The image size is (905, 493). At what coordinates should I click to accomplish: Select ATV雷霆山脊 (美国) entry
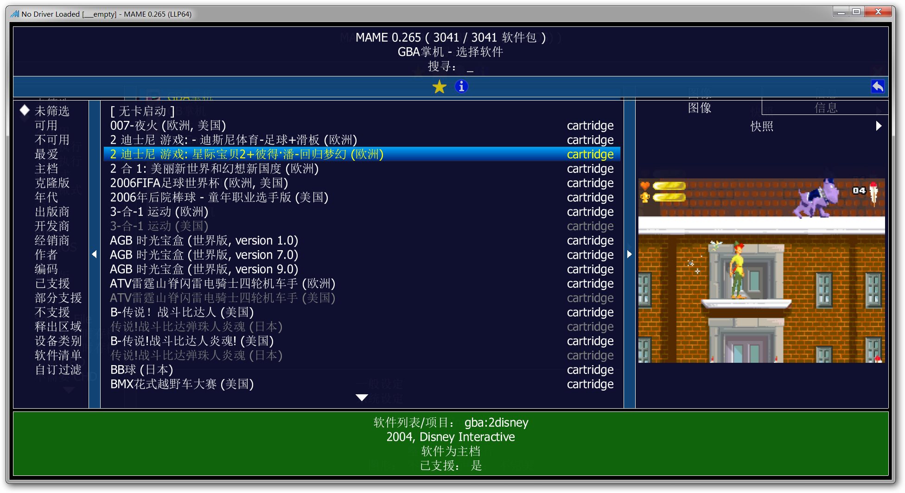362,298
